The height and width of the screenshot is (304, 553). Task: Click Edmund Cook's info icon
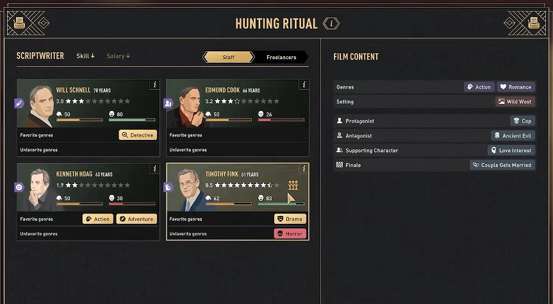coord(303,85)
